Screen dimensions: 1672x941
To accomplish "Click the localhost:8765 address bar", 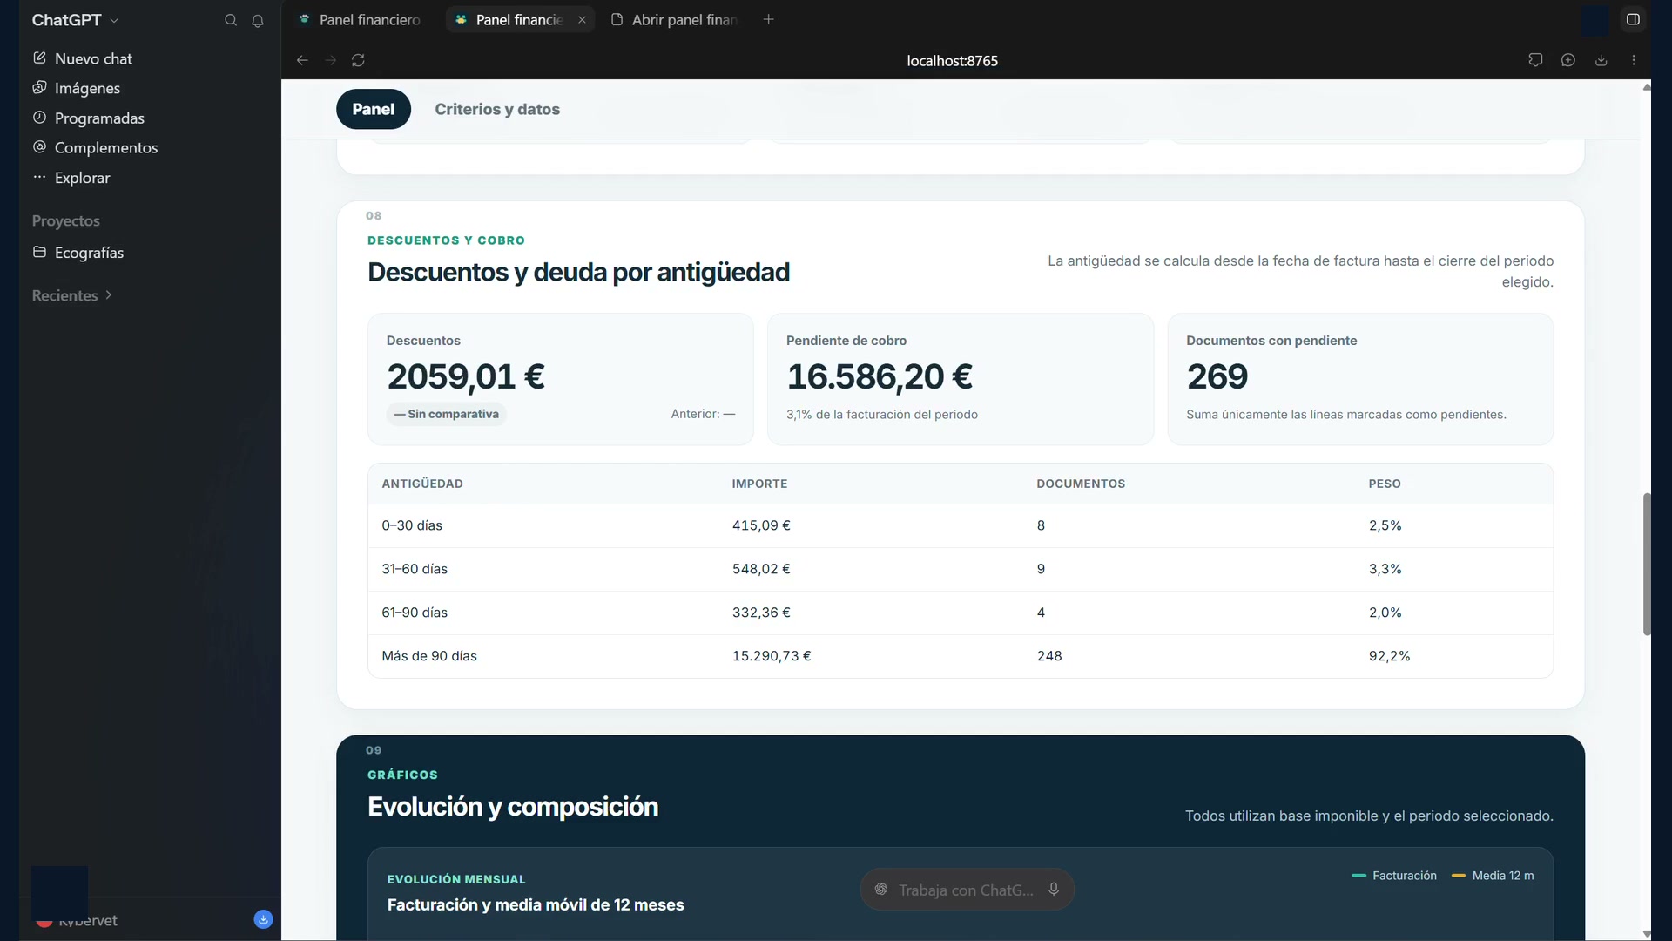I will (x=952, y=60).
